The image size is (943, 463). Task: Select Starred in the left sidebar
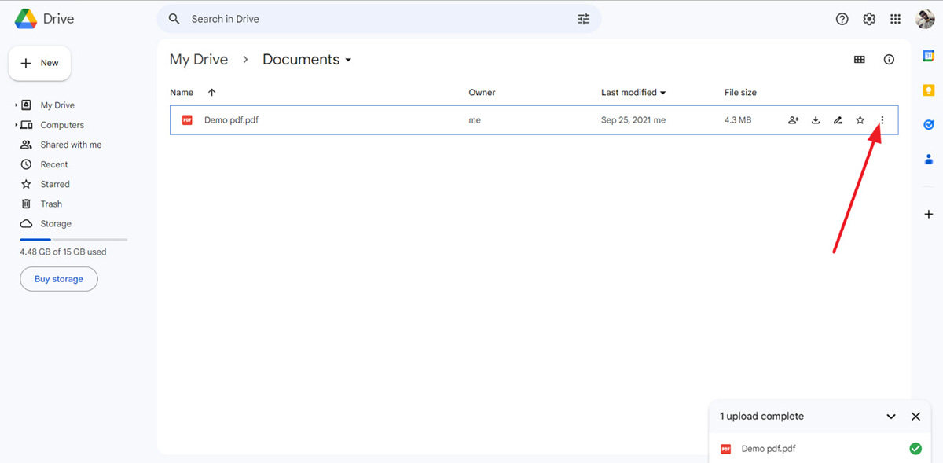54,183
